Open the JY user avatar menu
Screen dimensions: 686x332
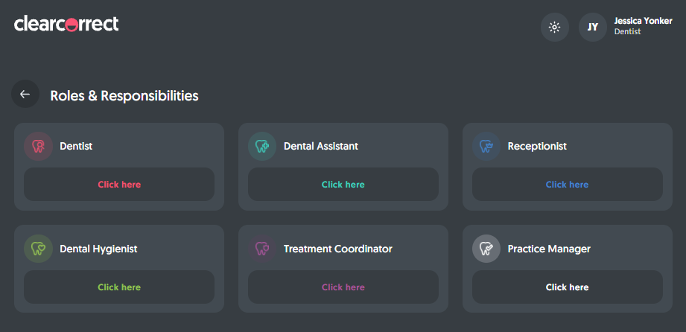(593, 27)
